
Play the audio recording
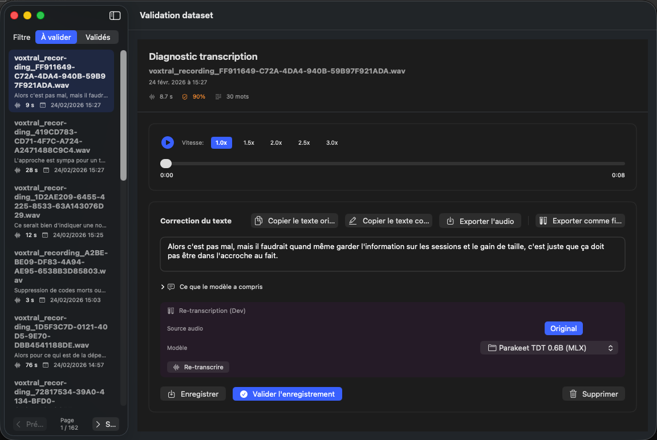(x=168, y=142)
